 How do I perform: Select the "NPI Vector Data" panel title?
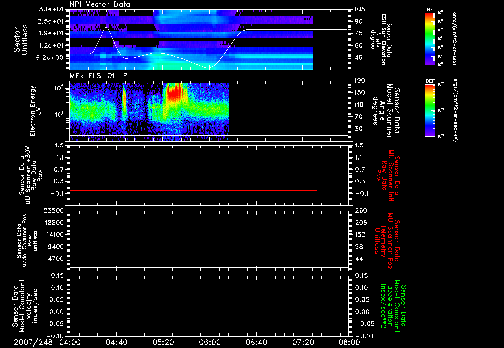[100, 4]
